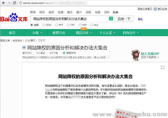168x118 pixels.
Task: Select the DOC radio button
Action: (44, 25)
